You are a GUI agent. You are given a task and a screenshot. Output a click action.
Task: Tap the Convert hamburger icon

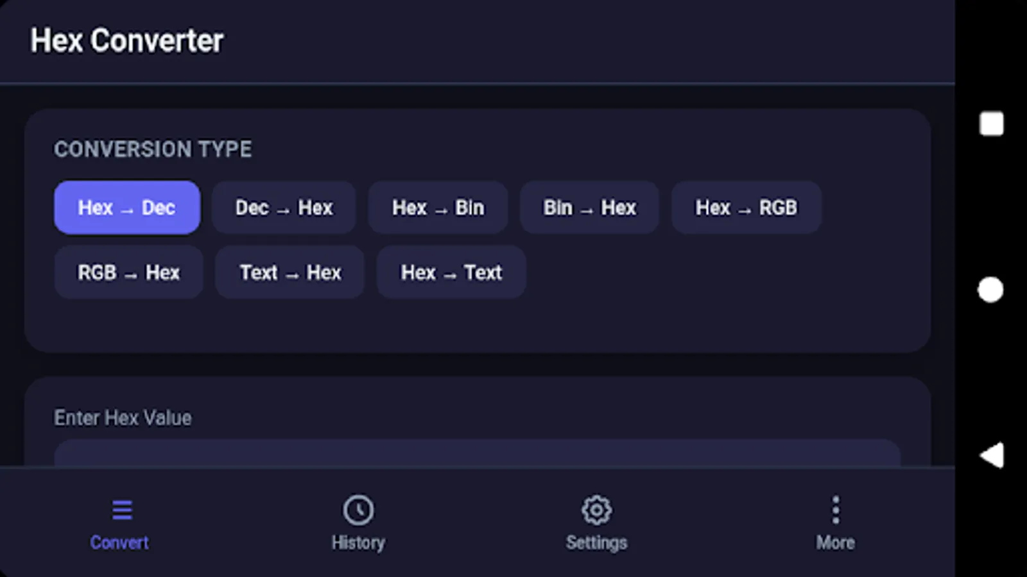[120, 508]
